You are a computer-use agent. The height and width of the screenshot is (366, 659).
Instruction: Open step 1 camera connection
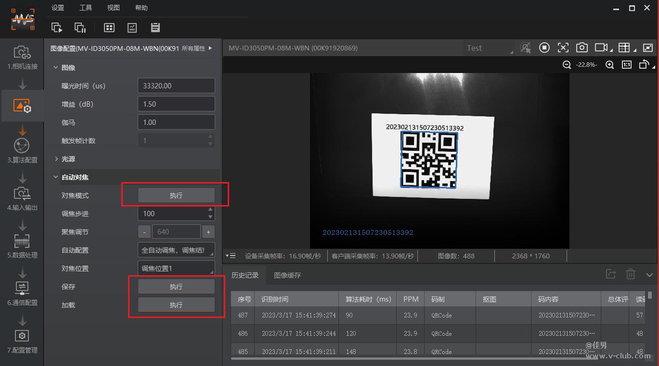click(22, 57)
